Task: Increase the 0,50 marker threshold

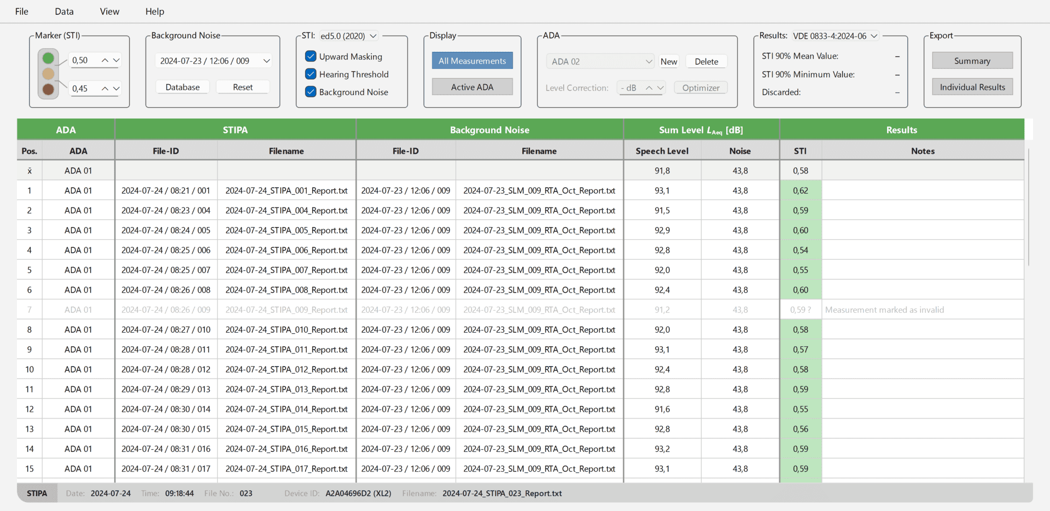Action: [x=104, y=60]
